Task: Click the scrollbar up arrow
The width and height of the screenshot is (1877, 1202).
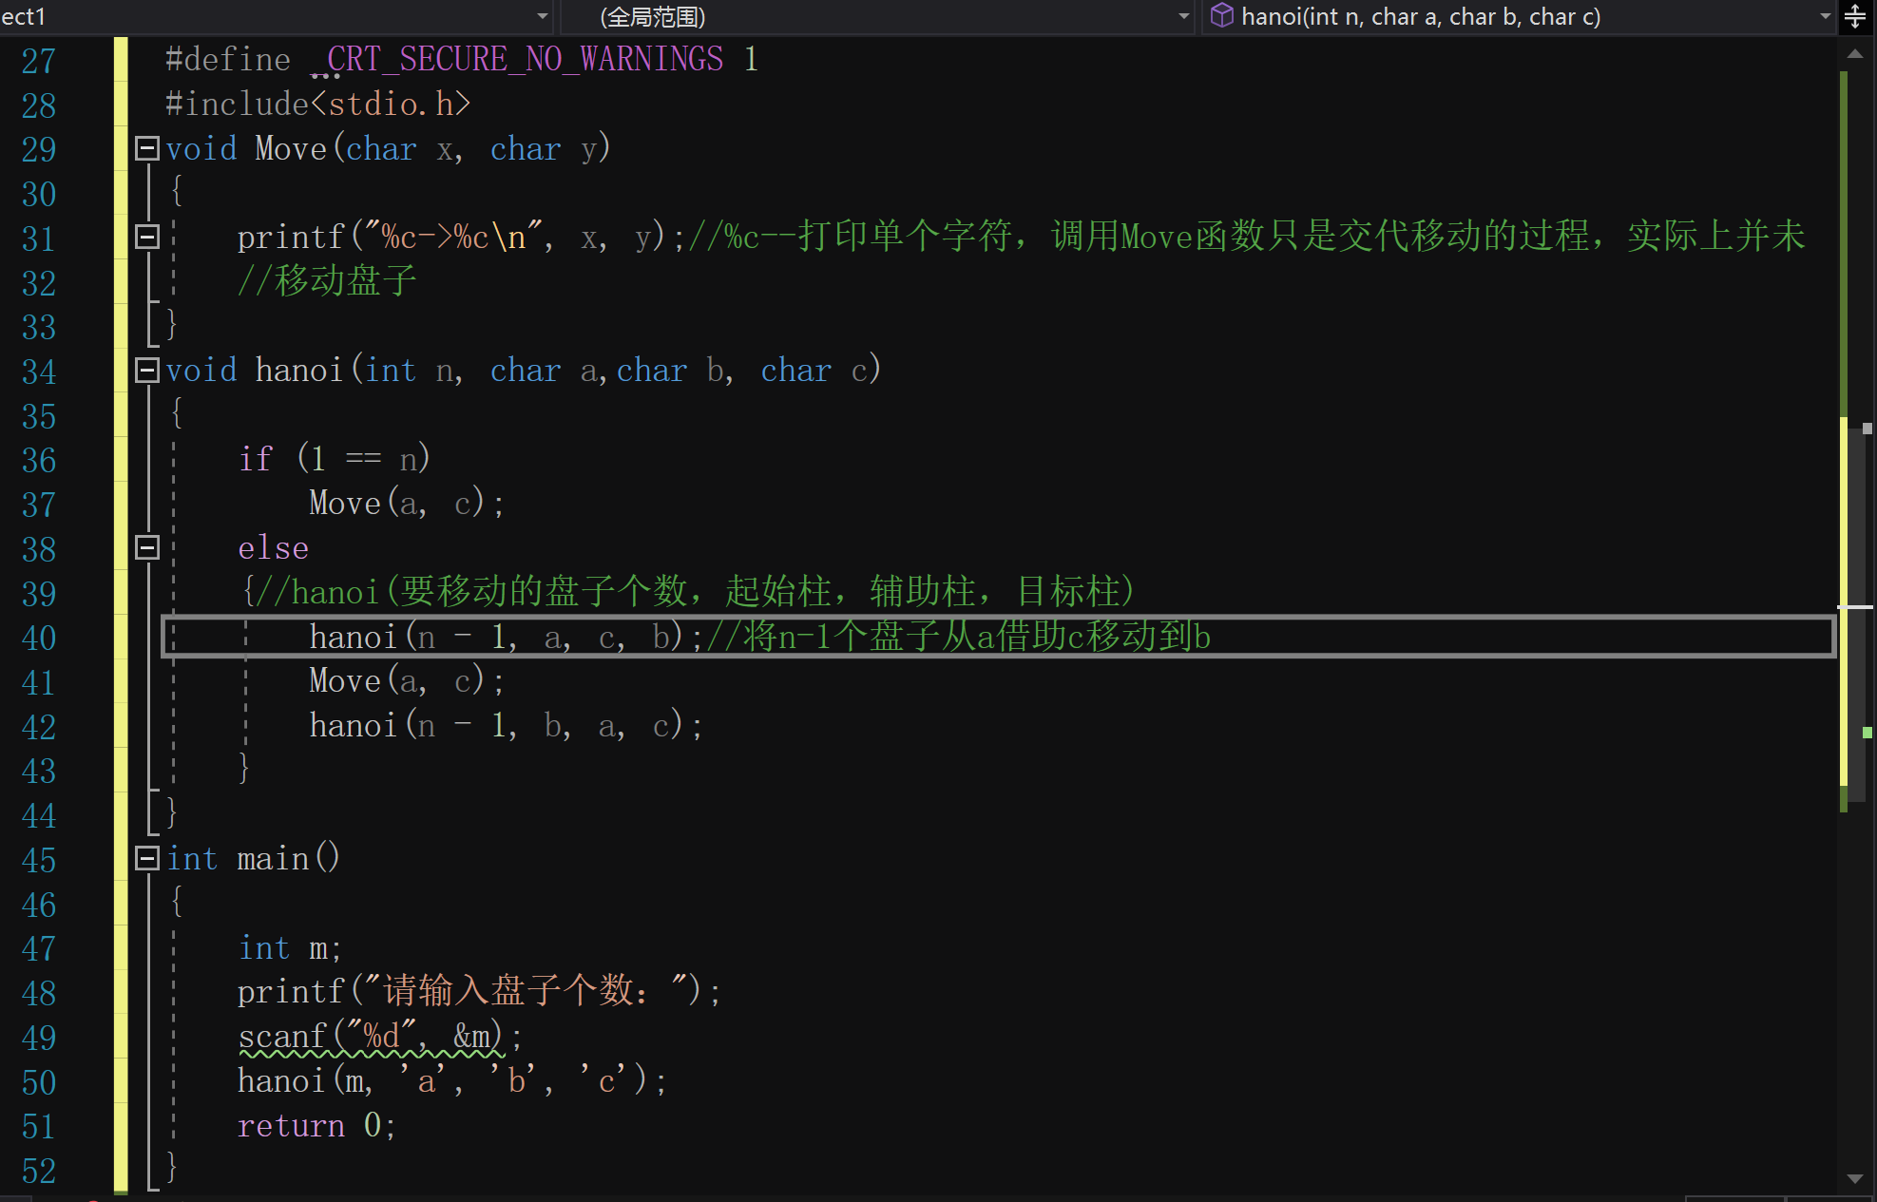Action: point(1854,55)
